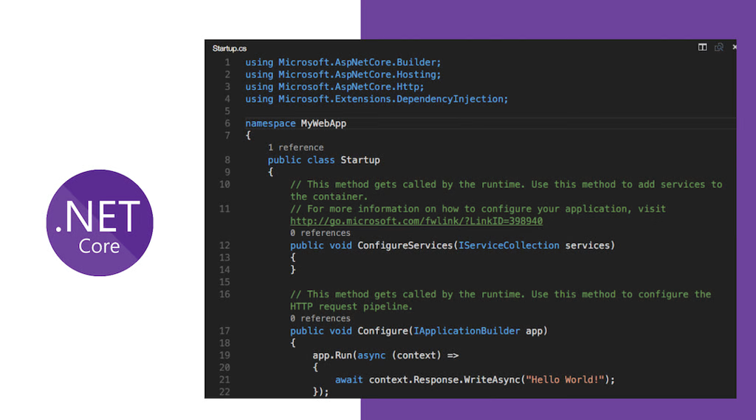Click the "Hello World!" string literal
Image resolution: width=756 pixels, height=420 pixels.
tap(565, 379)
